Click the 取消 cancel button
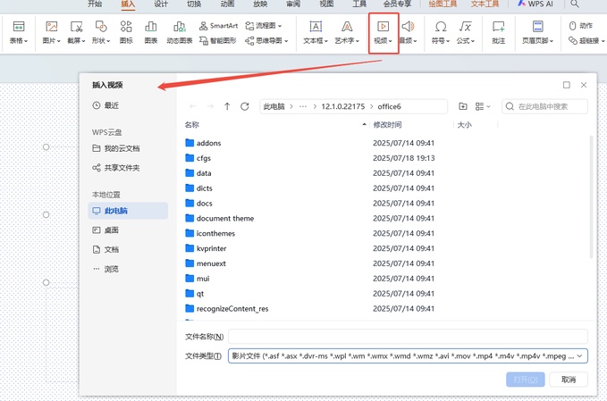607x401 pixels. (568, 380)
